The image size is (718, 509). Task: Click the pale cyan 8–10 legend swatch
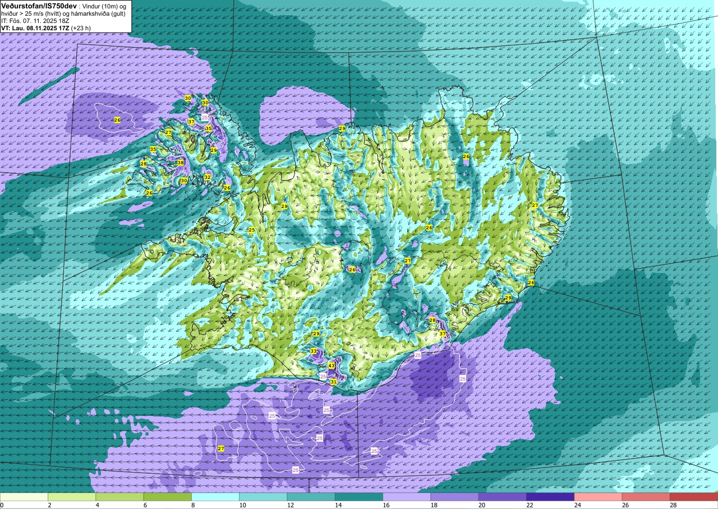(x=215, y=497)
